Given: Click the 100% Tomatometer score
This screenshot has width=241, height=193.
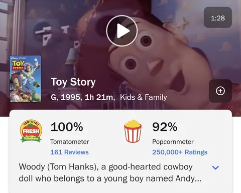Looking at the screenshot, I should click(x=67, y=127).
